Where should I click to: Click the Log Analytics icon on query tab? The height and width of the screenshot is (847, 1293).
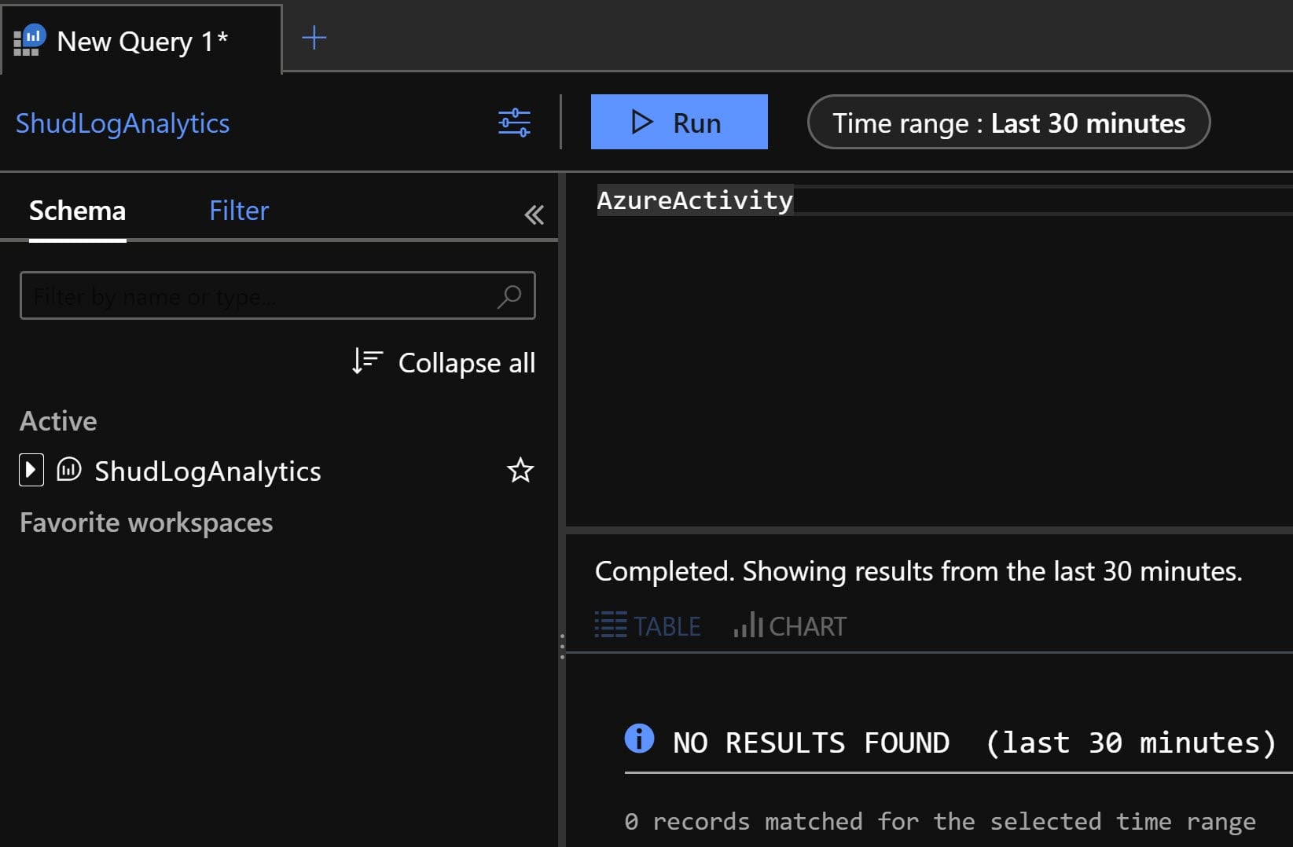[x=30, y=39]
